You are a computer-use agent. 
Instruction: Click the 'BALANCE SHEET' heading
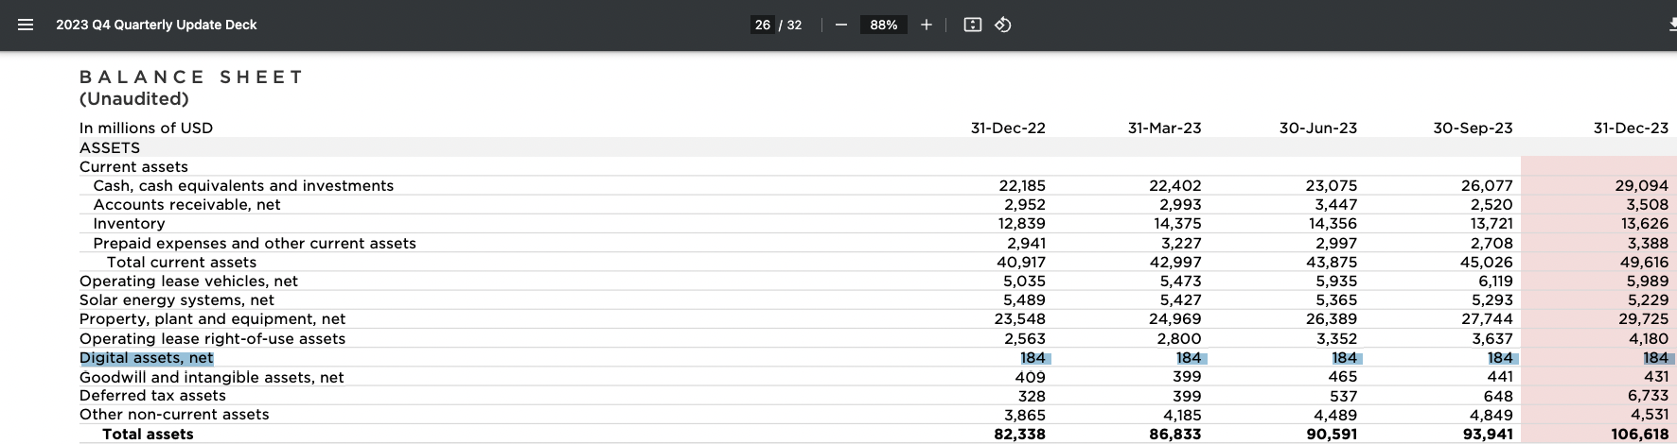(191, 77)
